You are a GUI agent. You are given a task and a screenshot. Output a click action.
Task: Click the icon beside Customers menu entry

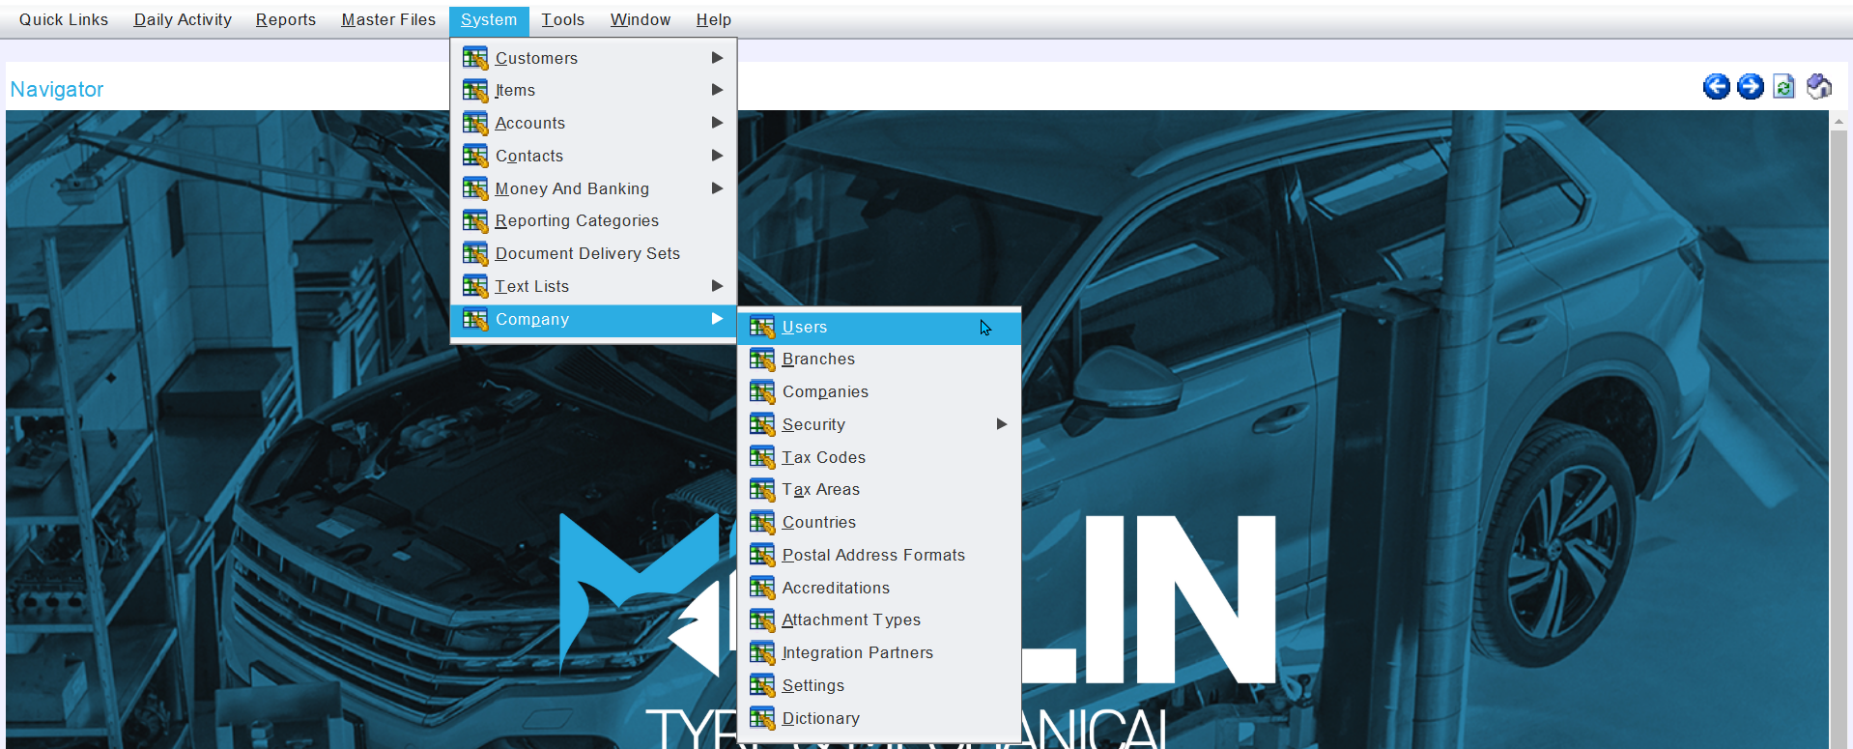(474, 58)
